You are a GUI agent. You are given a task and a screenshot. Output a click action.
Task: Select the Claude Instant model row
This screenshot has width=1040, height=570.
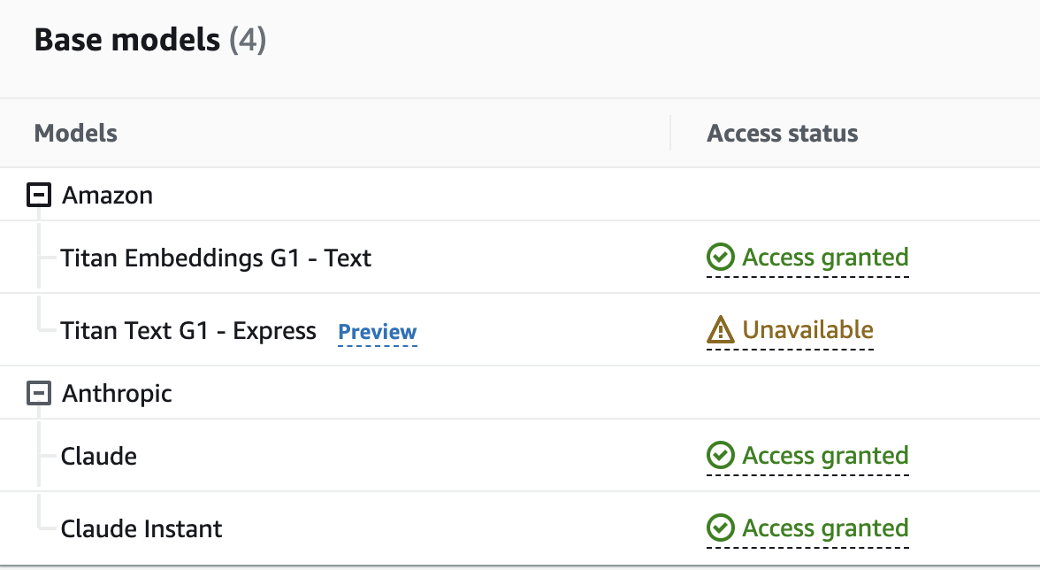(x=520, y=529)
